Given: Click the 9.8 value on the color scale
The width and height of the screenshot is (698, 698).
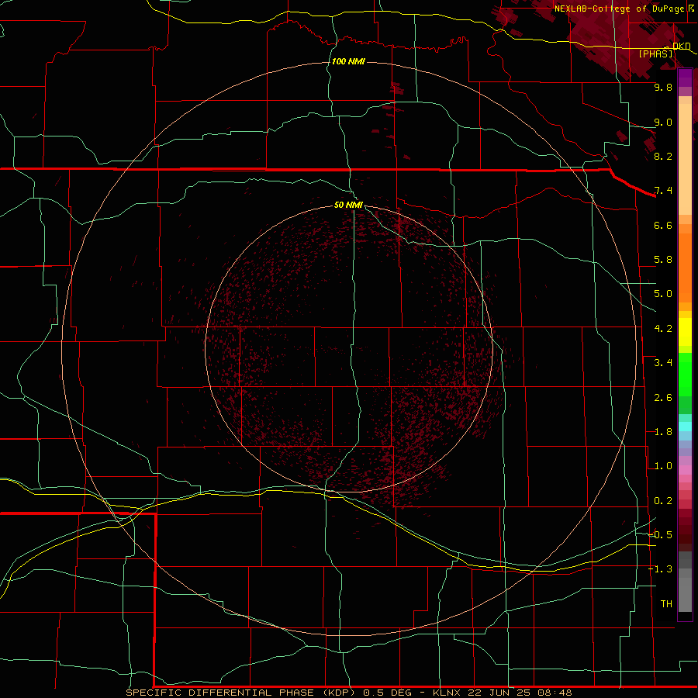Looking at the screenshot, I should (x=663, y=87).
